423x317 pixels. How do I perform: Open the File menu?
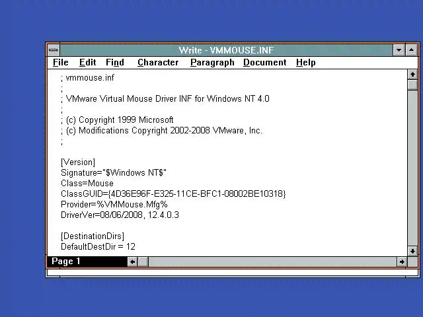[x=61, y=62]
